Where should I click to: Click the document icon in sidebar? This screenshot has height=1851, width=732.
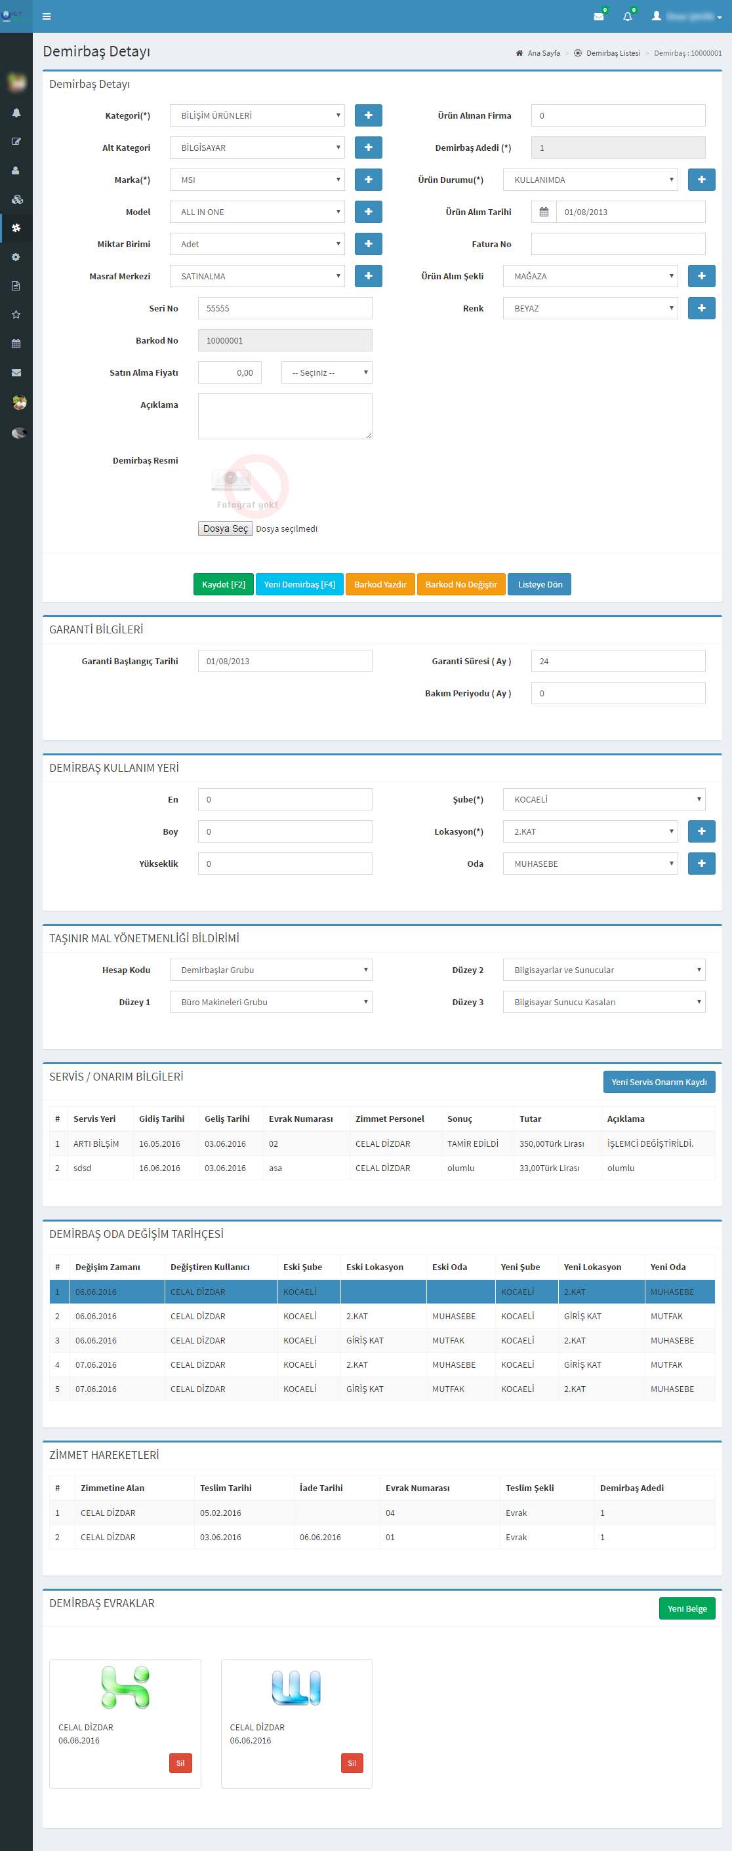[16, 286]
